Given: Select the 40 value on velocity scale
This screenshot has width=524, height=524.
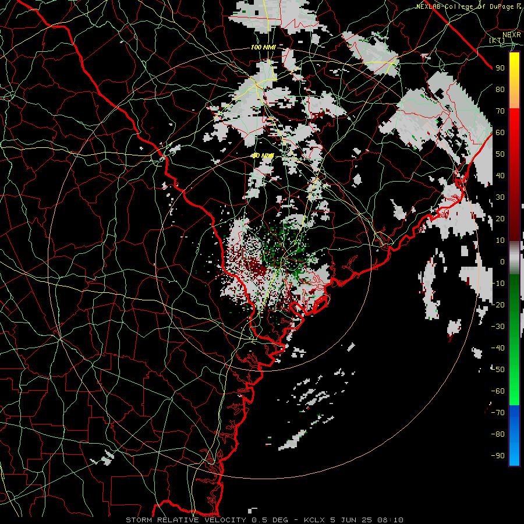Looking at the screenshot, I should click(x=500, y=176).
